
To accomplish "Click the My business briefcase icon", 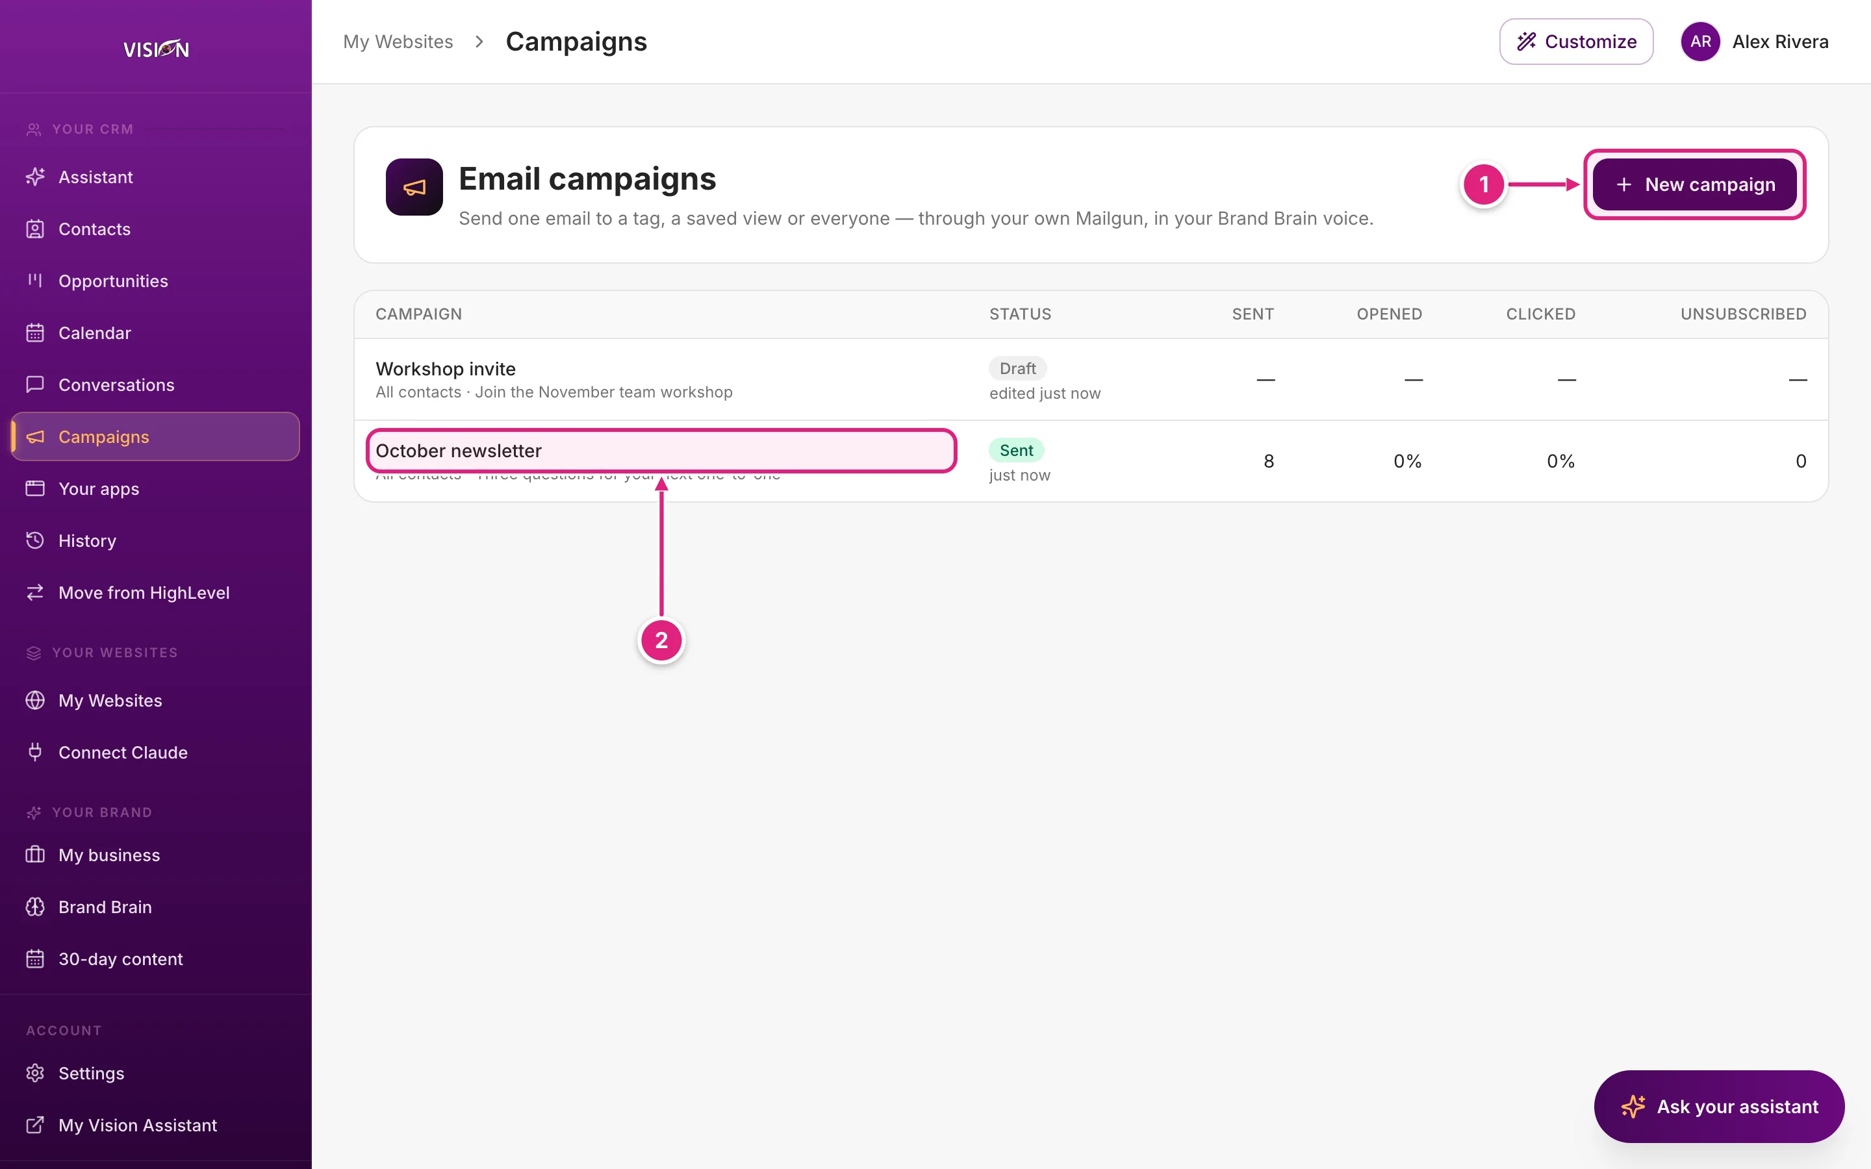I will click(x=35, y=855).
